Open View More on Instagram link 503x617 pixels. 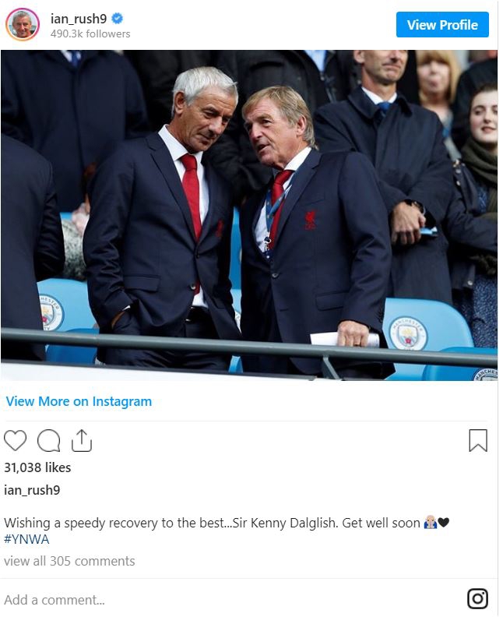(x=79, y=401)
